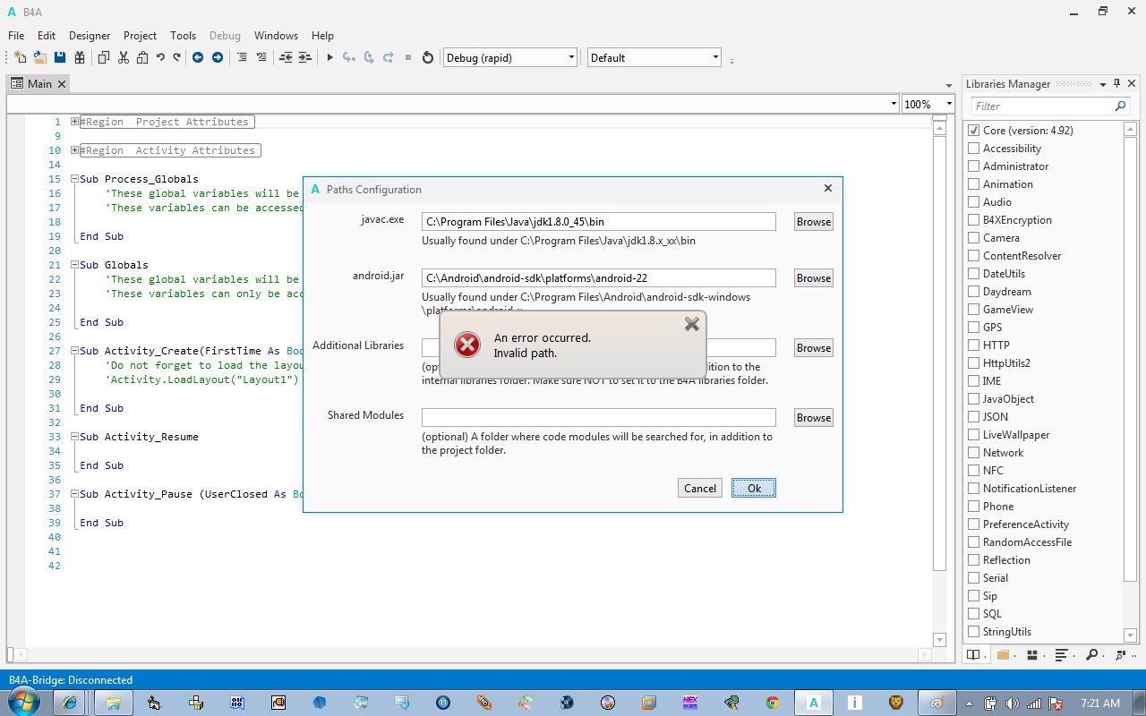This screenshot has width=1146, height=716.
Task: Click Ok in Paths Configuration dialog
Action: 754,488
